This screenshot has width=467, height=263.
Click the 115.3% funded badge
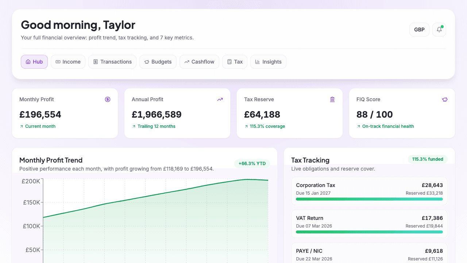(428, 159)
